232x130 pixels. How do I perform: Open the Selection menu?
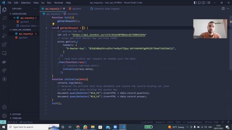[x=26, y=3]
